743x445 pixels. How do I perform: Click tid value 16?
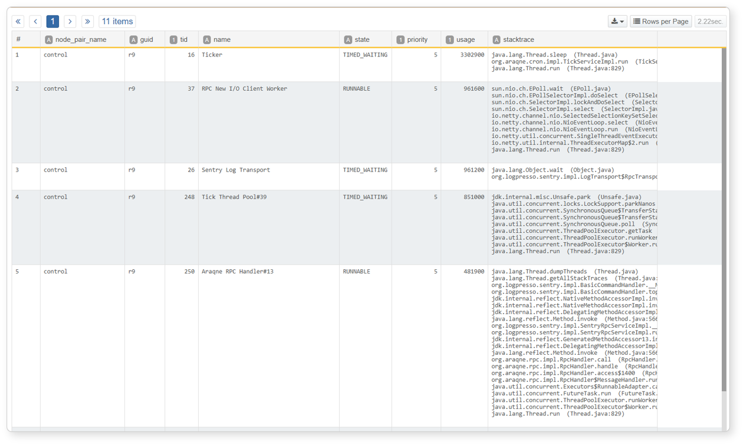point(191,55)
